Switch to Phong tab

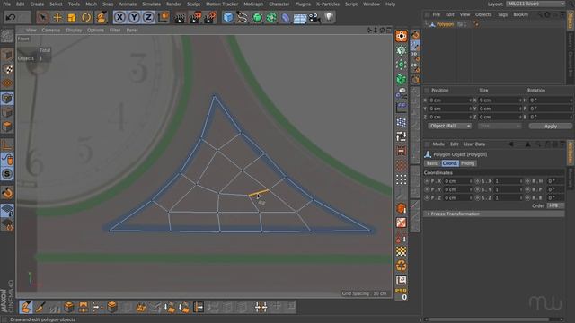(467, 163)
